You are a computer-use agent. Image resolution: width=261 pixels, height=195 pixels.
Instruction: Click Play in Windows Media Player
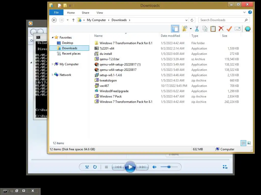pyautogui.click(x=130, y=167)
